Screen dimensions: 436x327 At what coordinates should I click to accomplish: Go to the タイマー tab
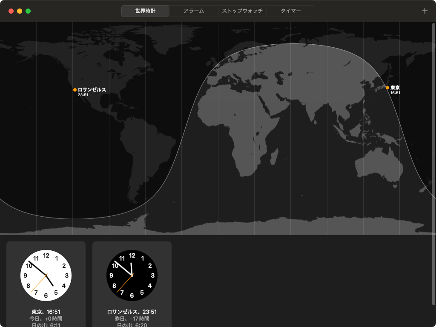(x=291, y=11)
